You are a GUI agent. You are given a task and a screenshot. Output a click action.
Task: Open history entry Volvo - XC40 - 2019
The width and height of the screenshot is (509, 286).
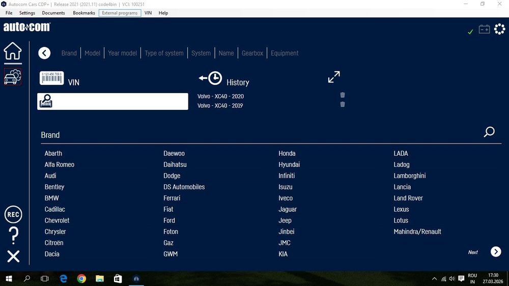point(220,105)
